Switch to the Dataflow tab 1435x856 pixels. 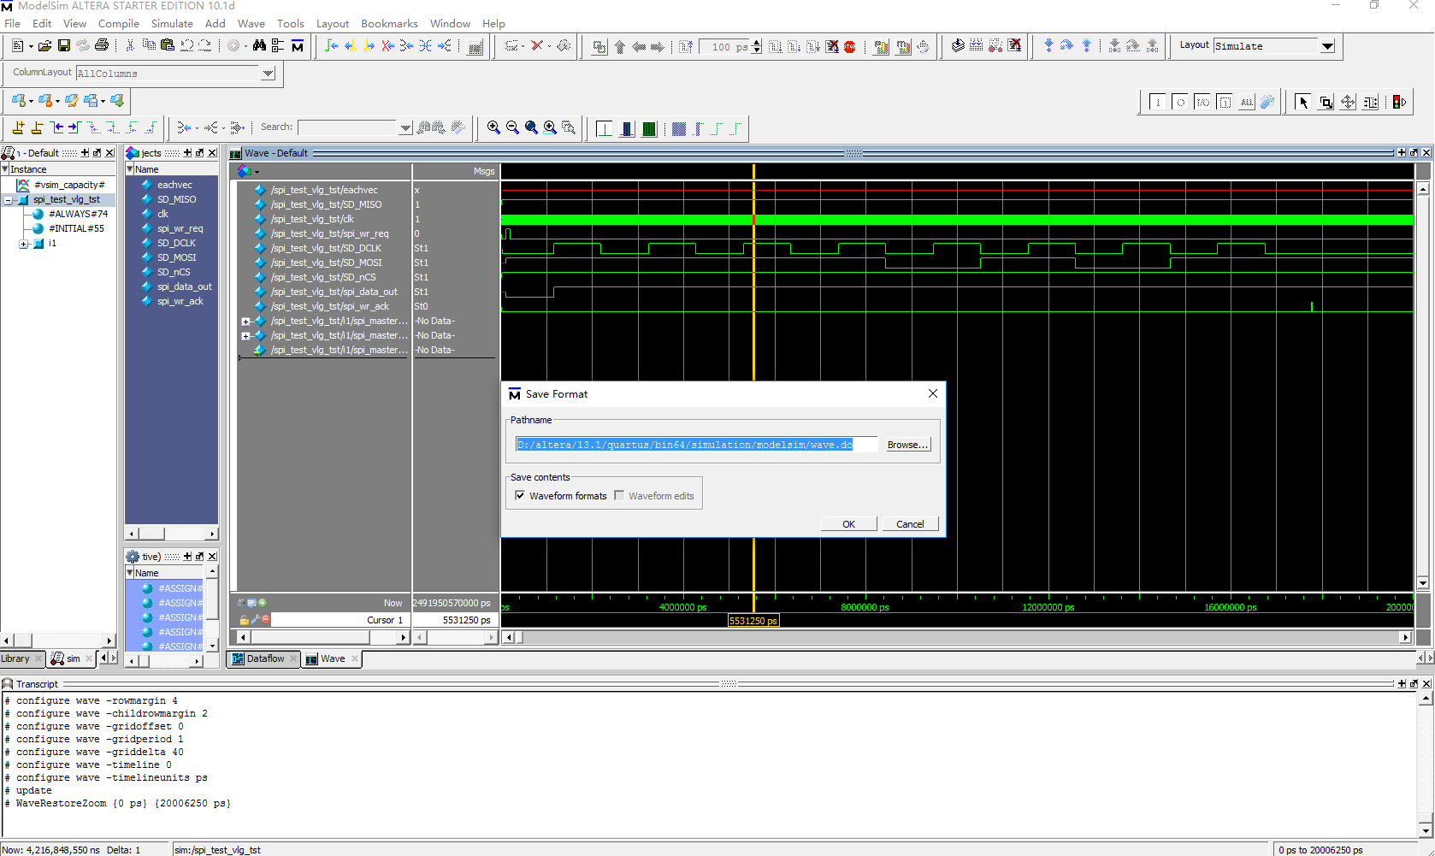point(264,658)
